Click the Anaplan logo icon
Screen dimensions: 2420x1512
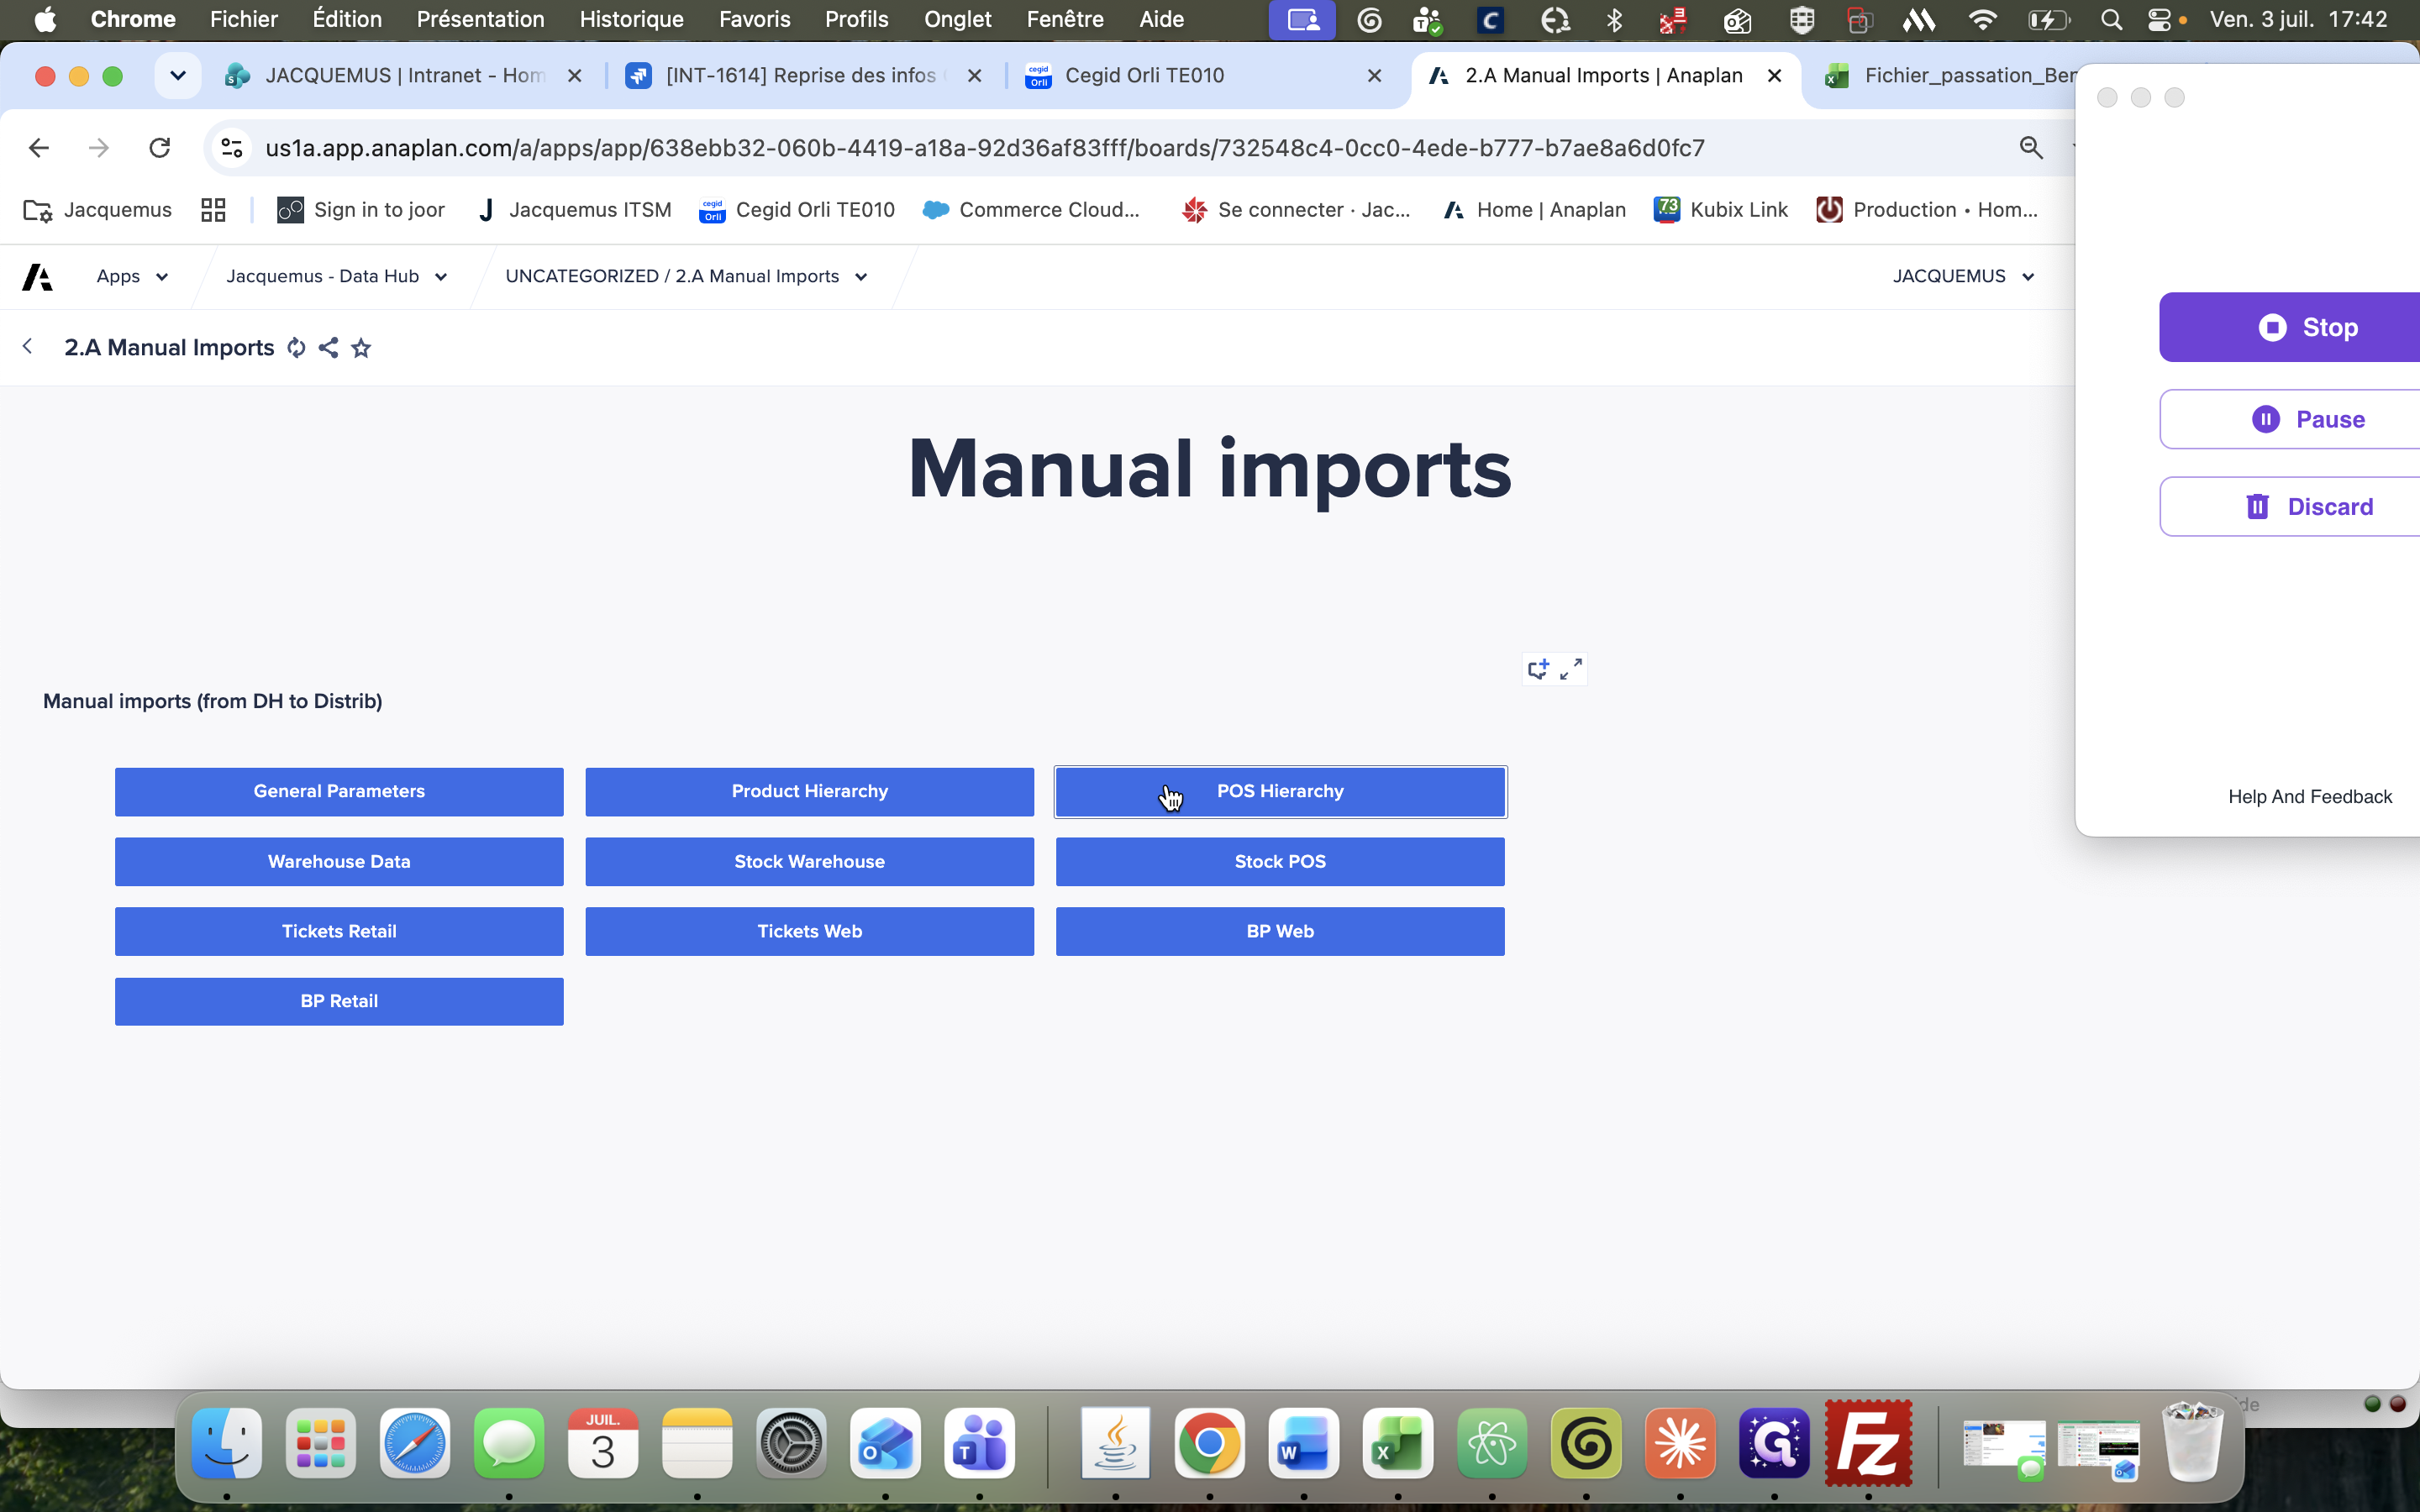click(38, 276)
